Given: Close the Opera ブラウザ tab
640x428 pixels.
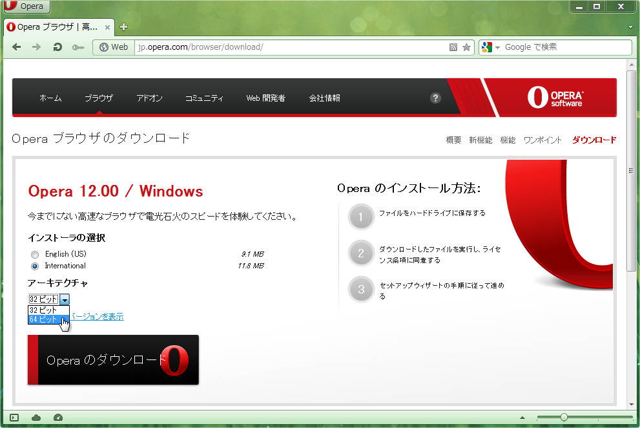Looking at the screenshot, I should 107,27.
